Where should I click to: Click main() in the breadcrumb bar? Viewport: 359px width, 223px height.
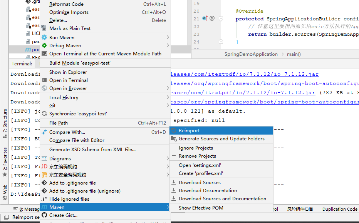[x=293, y=54]
